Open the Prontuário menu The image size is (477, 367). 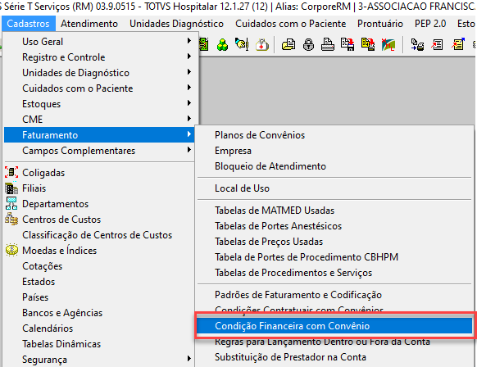click(x=380, y=24)
